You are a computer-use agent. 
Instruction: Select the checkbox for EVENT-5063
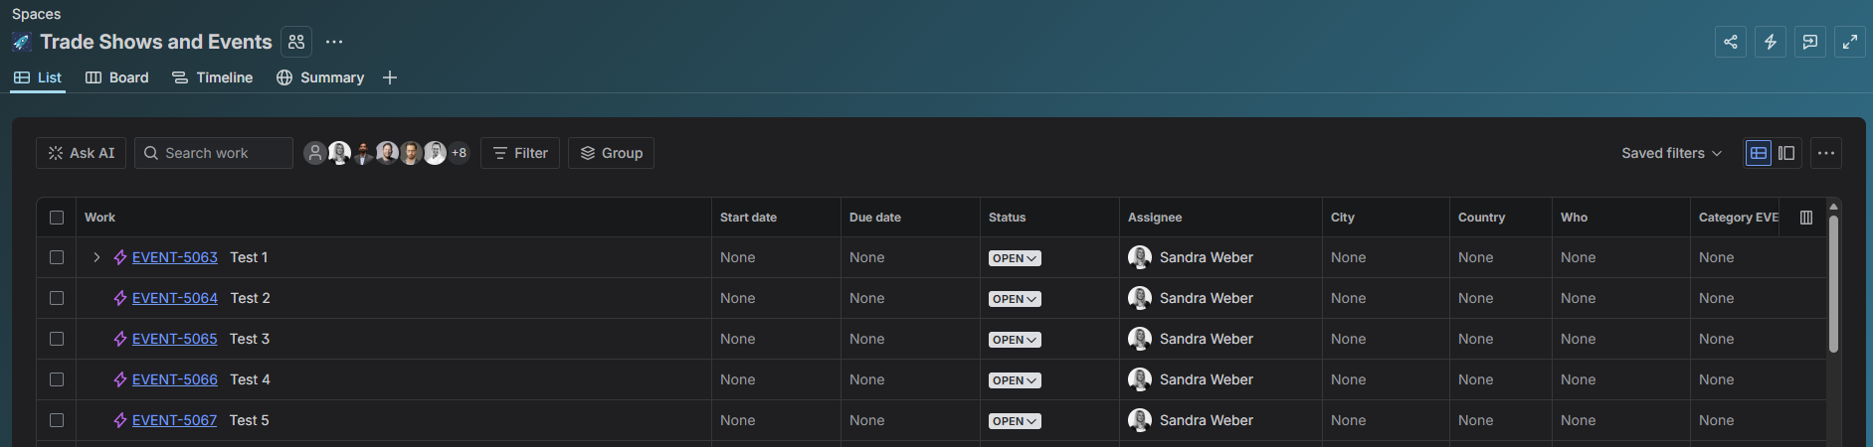tap(57, 257)
